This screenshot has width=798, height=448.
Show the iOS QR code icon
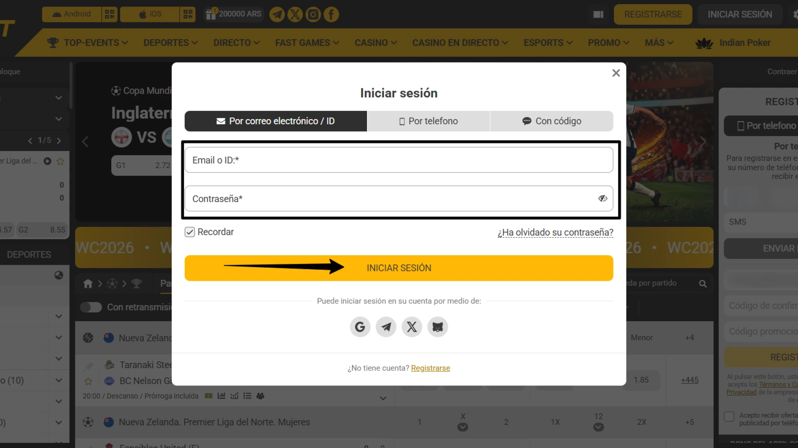click(188, 14)
